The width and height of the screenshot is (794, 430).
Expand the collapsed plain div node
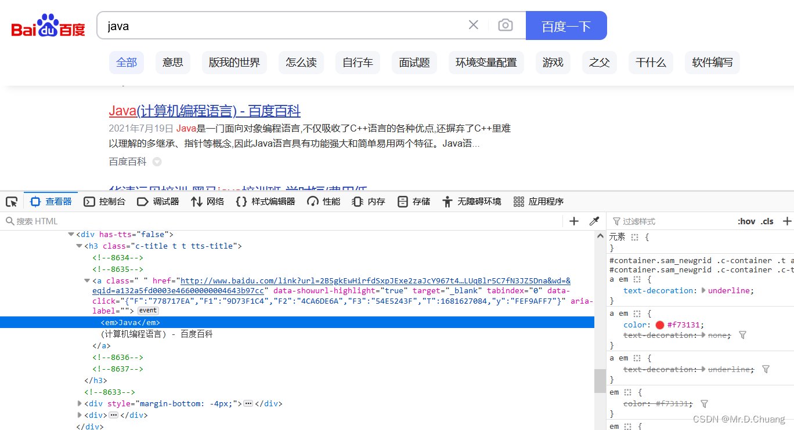(80, 415)
